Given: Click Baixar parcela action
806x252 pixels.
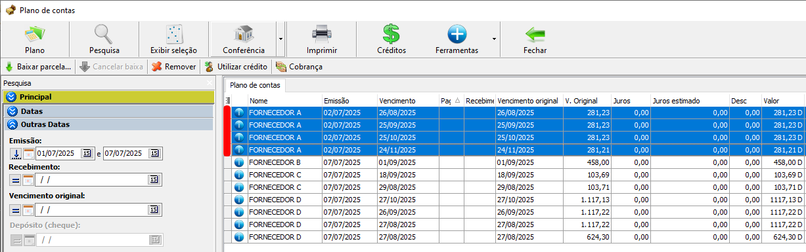Looking at the screenshot, I should coord(38,67).
